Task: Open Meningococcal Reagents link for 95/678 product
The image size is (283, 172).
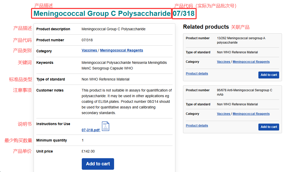Action: click(251, 114)
